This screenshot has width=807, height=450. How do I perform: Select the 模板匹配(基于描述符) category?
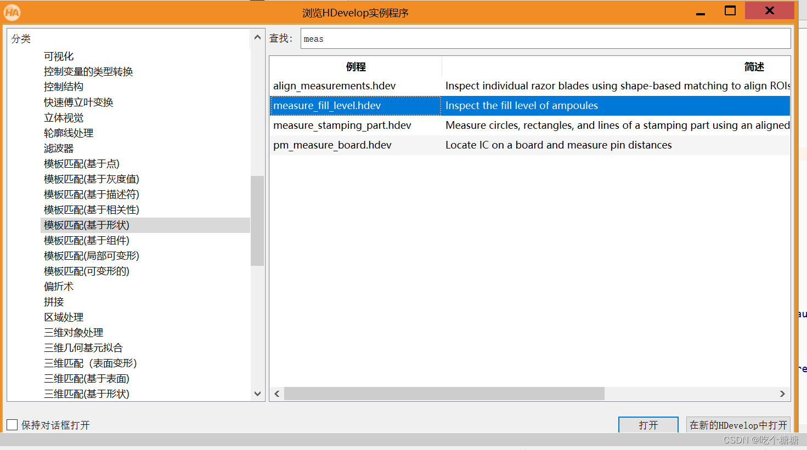click(x=91, y=194)
